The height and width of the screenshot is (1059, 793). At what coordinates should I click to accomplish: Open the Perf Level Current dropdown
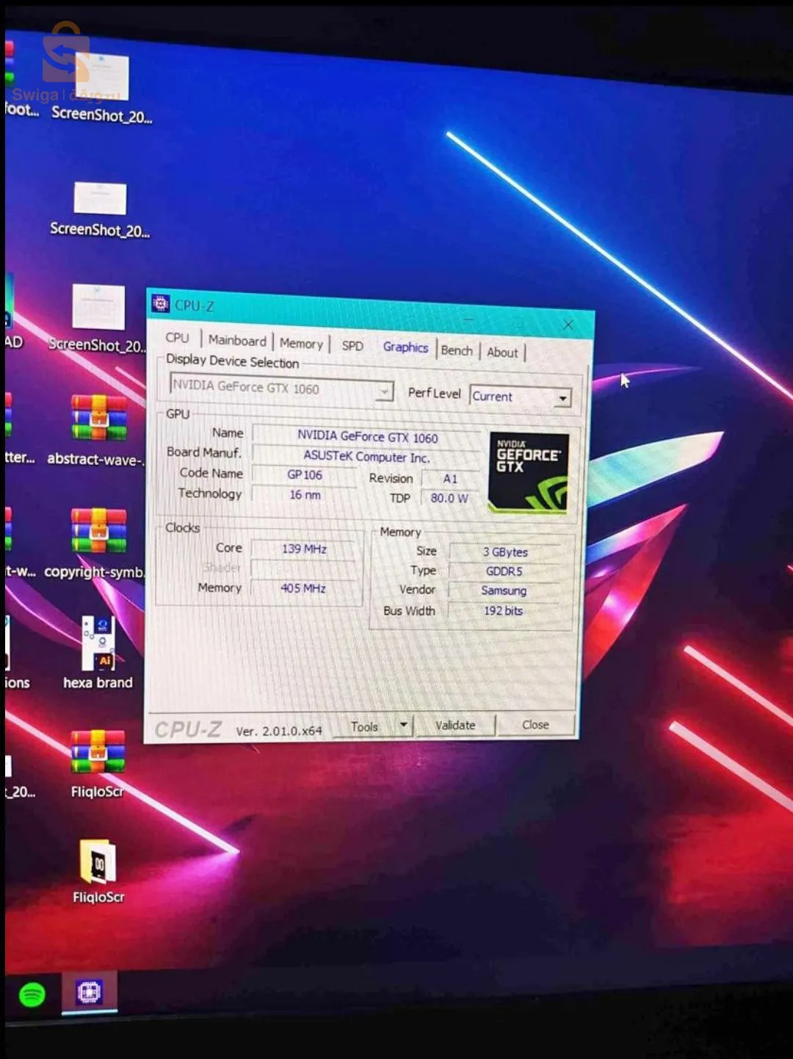coord(520,397)
